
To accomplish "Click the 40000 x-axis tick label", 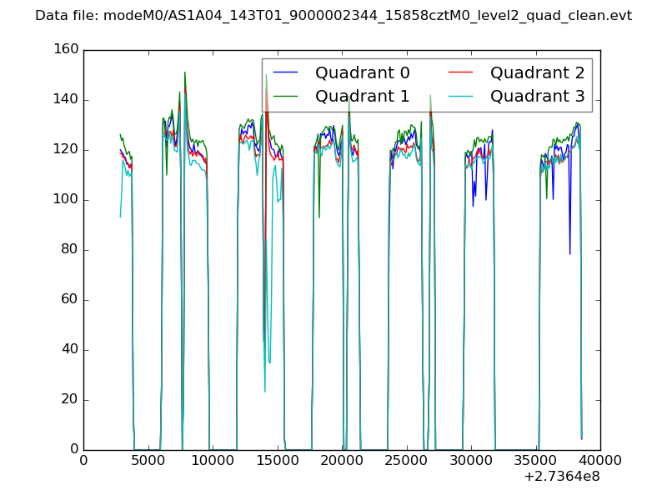I will pos(599,461).
